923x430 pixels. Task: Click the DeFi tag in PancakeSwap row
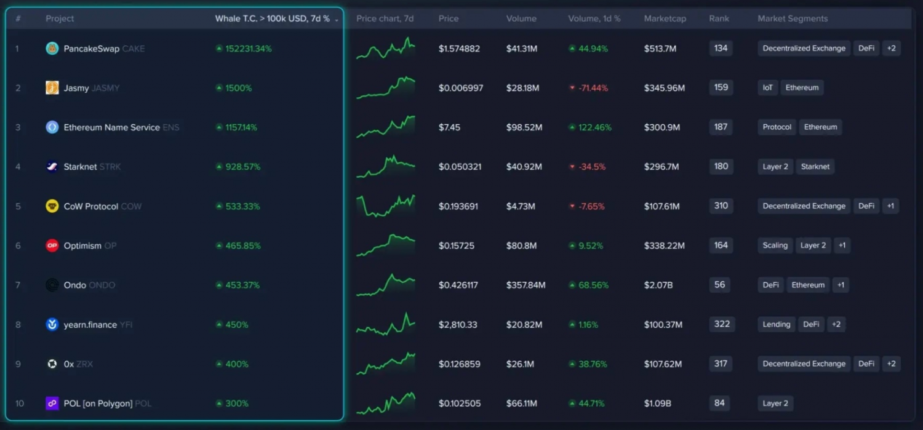pos(866,48)
